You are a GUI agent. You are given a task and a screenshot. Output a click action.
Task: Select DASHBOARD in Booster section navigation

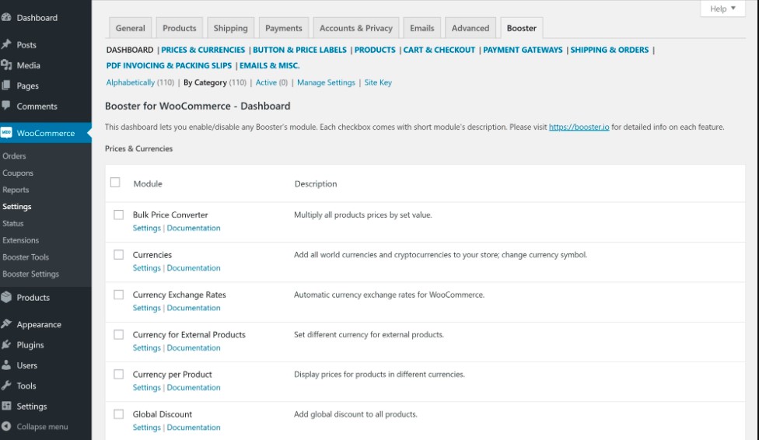tap(130, 50)
